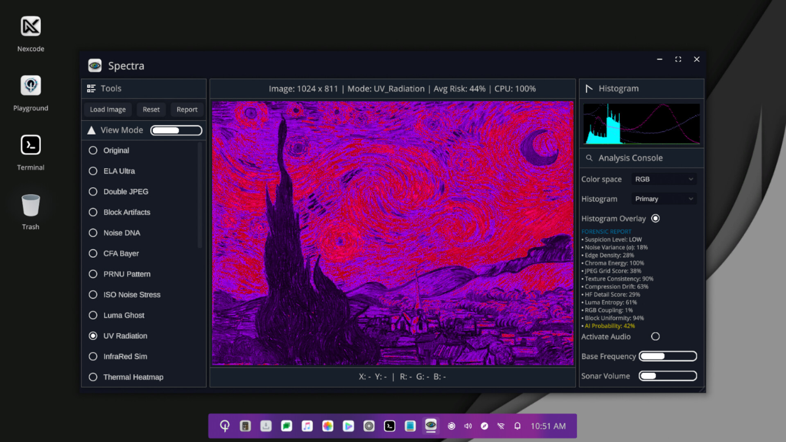Open the Histogram Primary dropdown
The image size is (786, 442).
pos(664,198)
